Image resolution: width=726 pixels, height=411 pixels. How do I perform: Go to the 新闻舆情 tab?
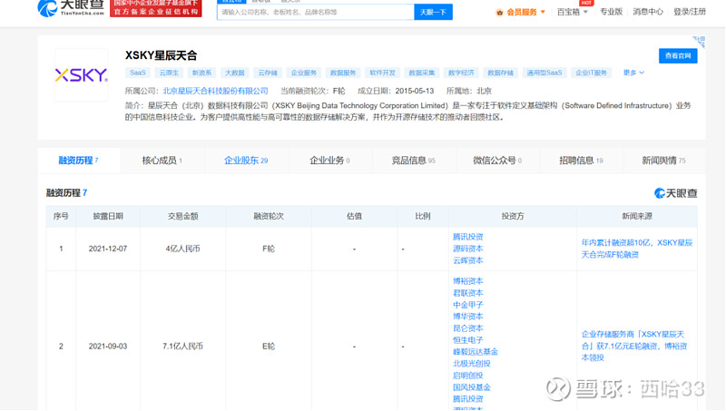[663, 161]
